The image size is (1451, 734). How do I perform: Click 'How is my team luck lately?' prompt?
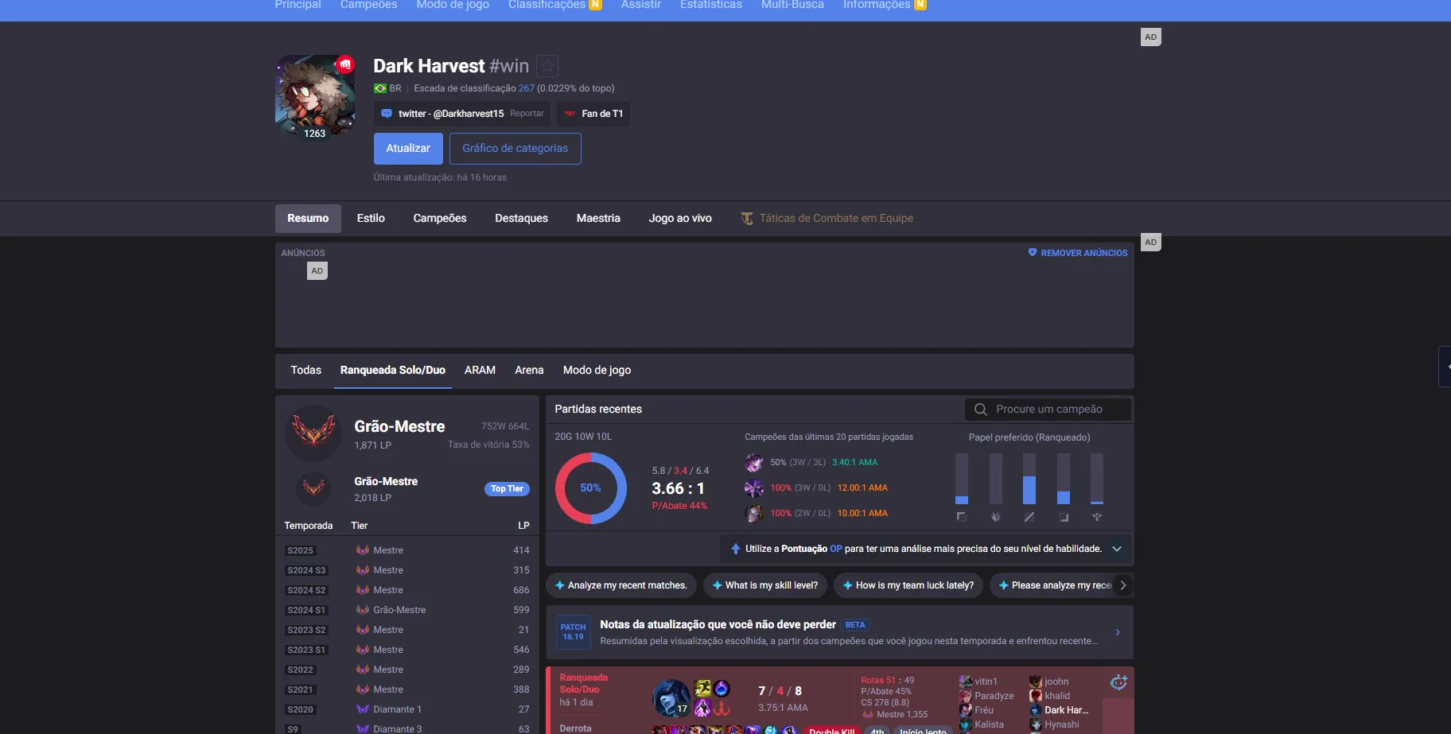pyautogui.click(x=908, y=585)
